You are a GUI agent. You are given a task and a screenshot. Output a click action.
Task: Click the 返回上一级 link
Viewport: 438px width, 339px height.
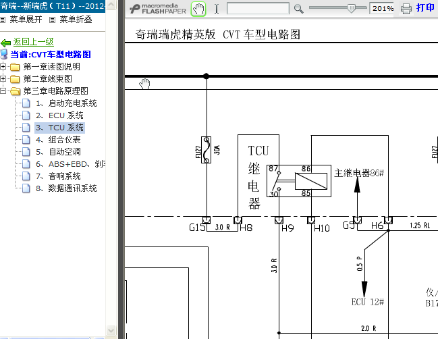click(33, 42)
